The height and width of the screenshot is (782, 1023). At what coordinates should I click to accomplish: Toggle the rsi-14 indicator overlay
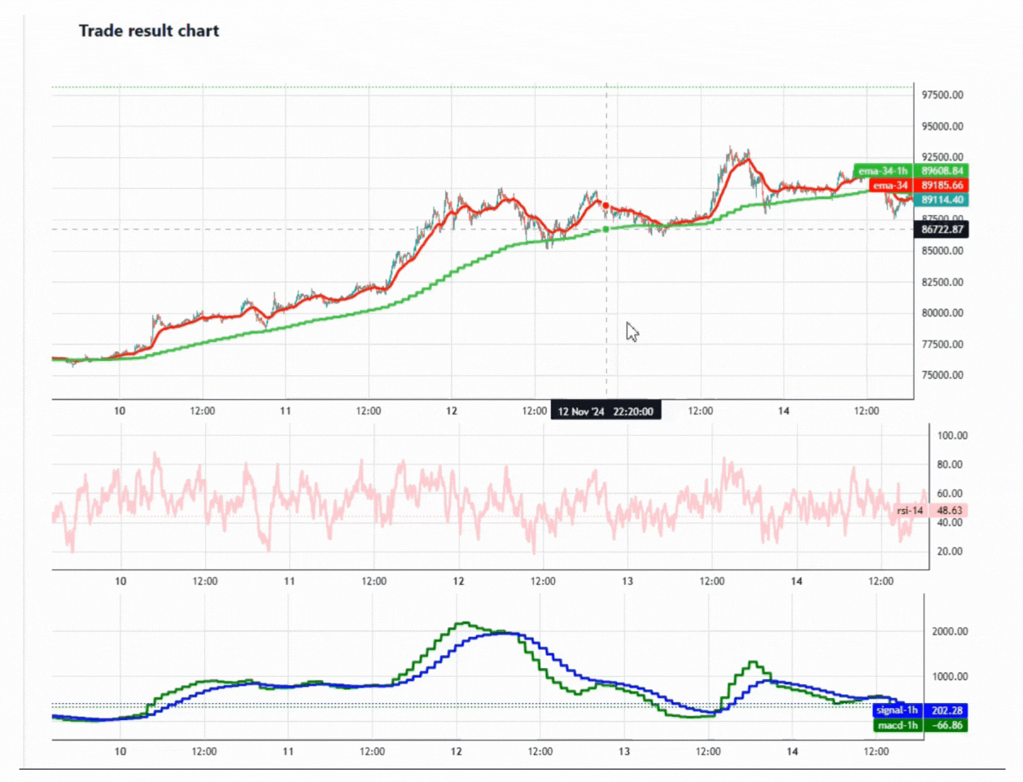(x=909, y=510)
